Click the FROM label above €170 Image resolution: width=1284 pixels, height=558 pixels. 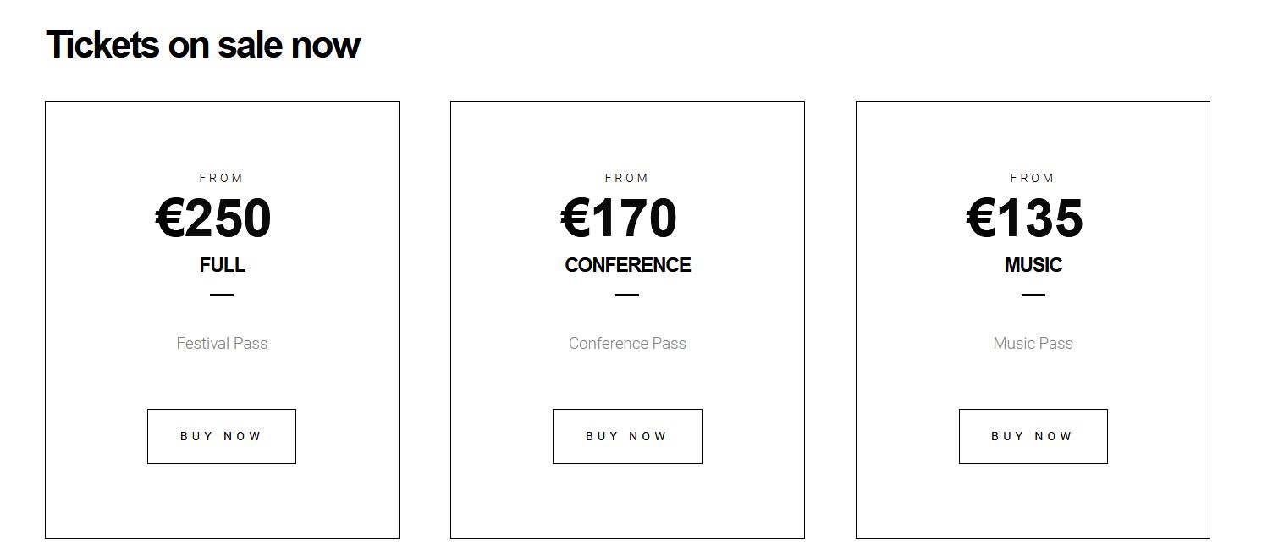point(627,178)
